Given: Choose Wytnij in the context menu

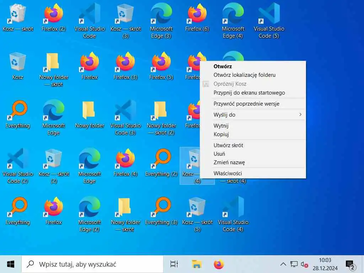Looking at the screenshot, I should tap(253, 125).
